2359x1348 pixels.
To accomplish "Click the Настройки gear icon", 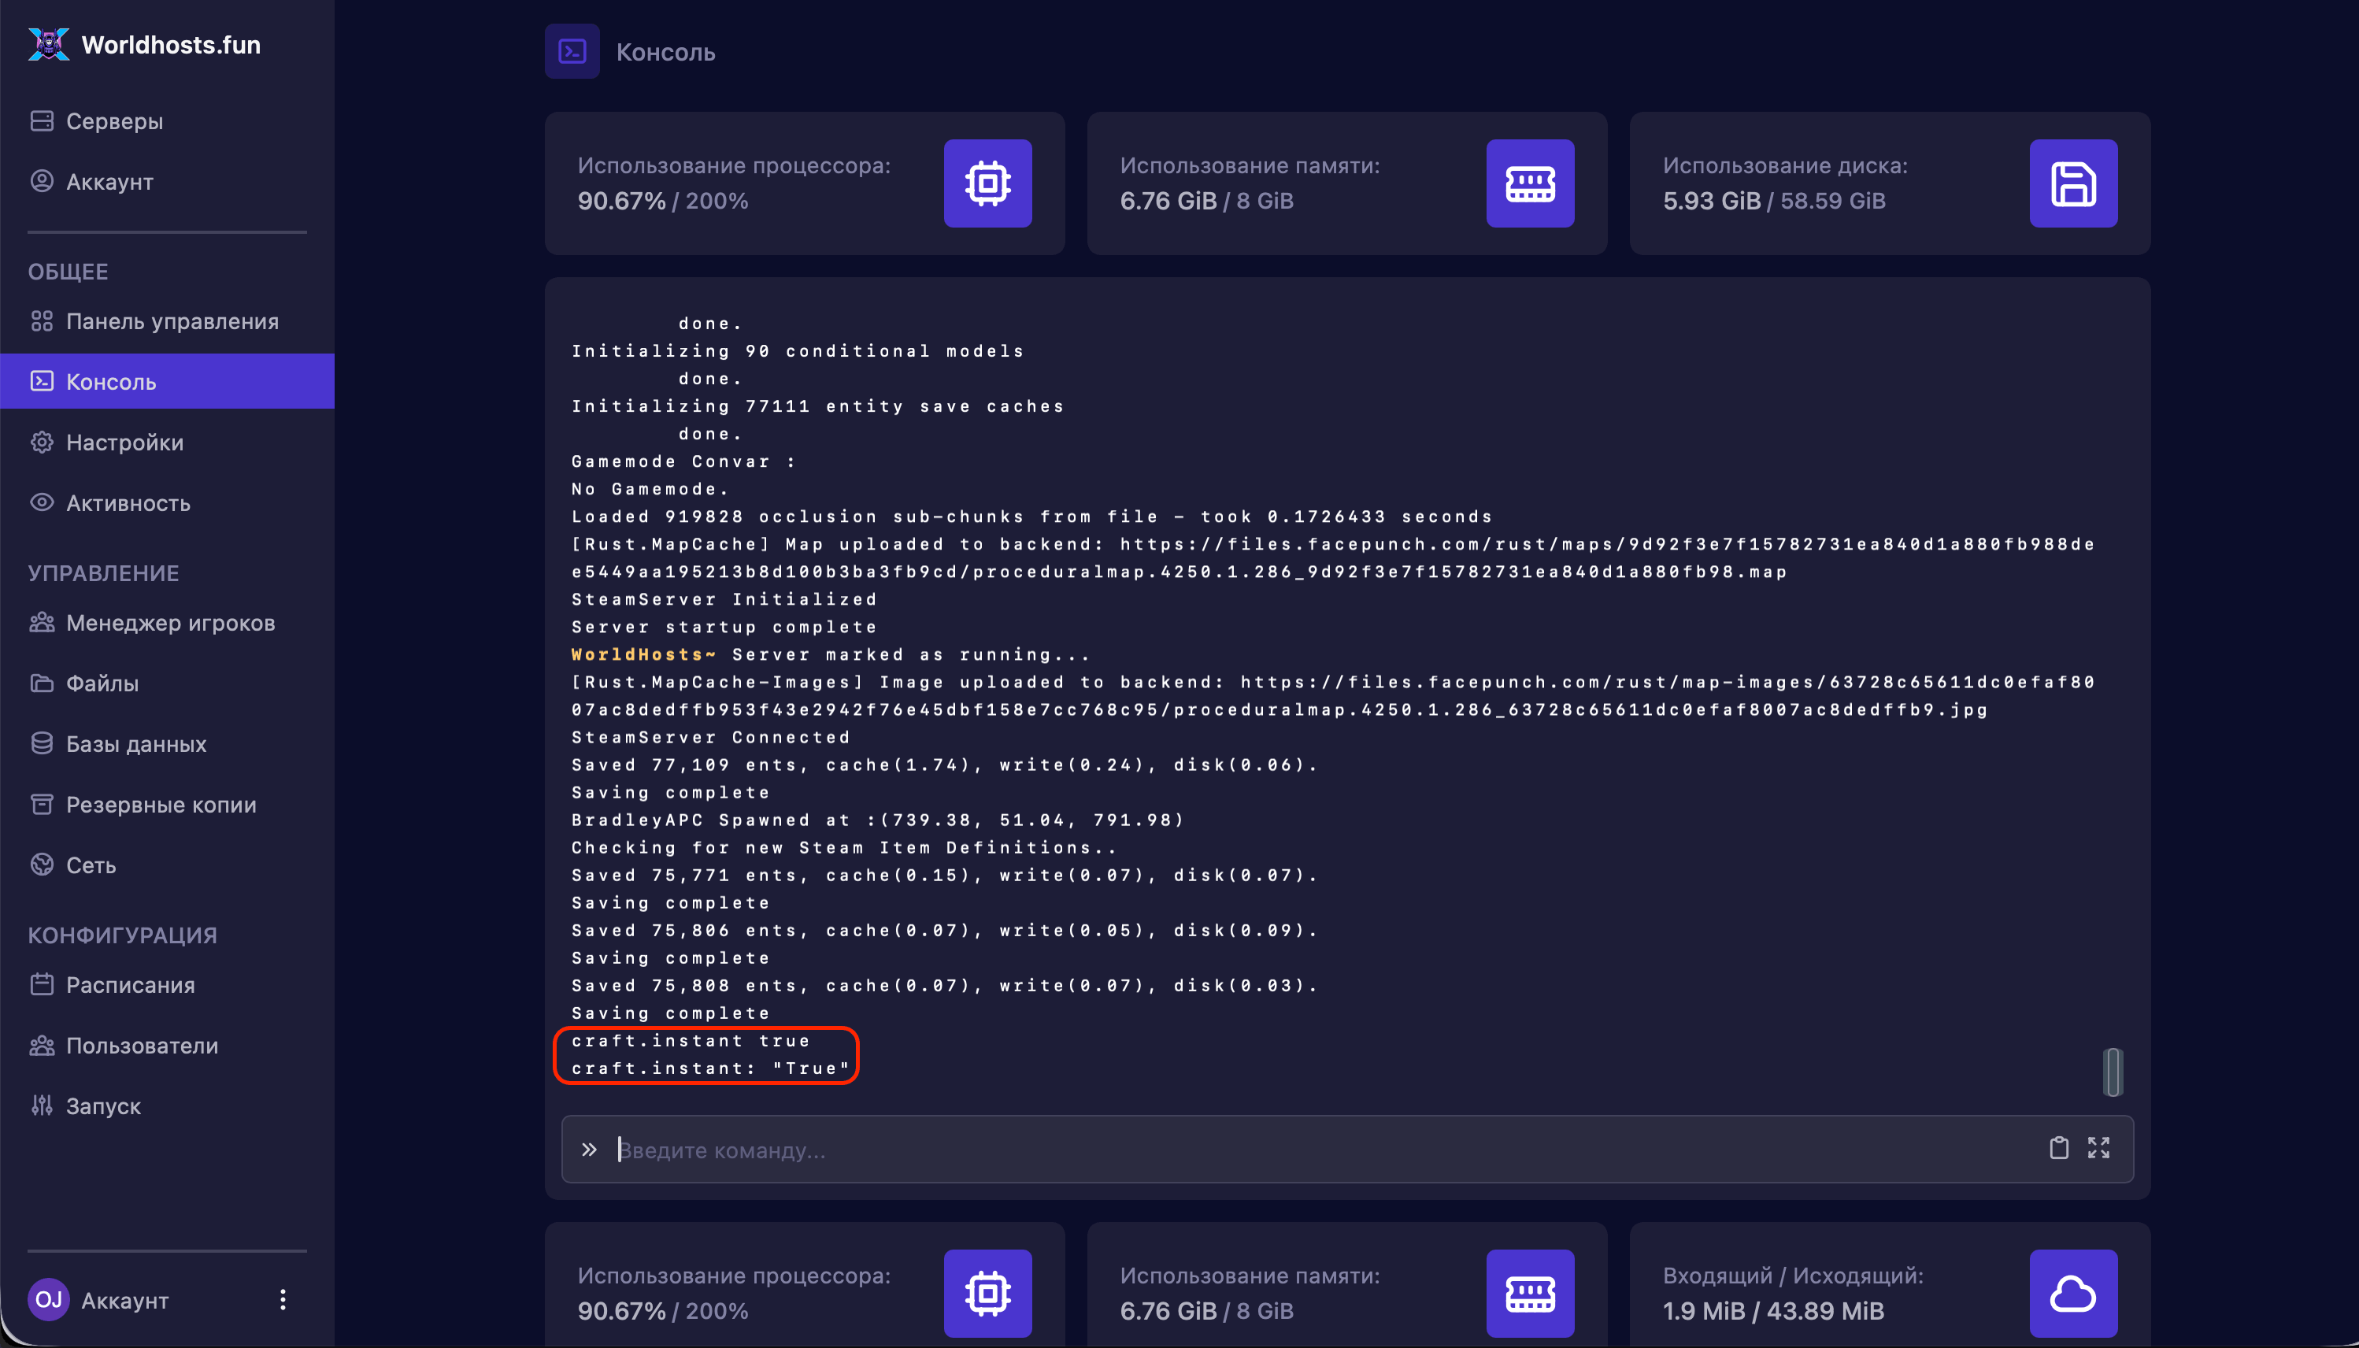I will pos(42,443).
